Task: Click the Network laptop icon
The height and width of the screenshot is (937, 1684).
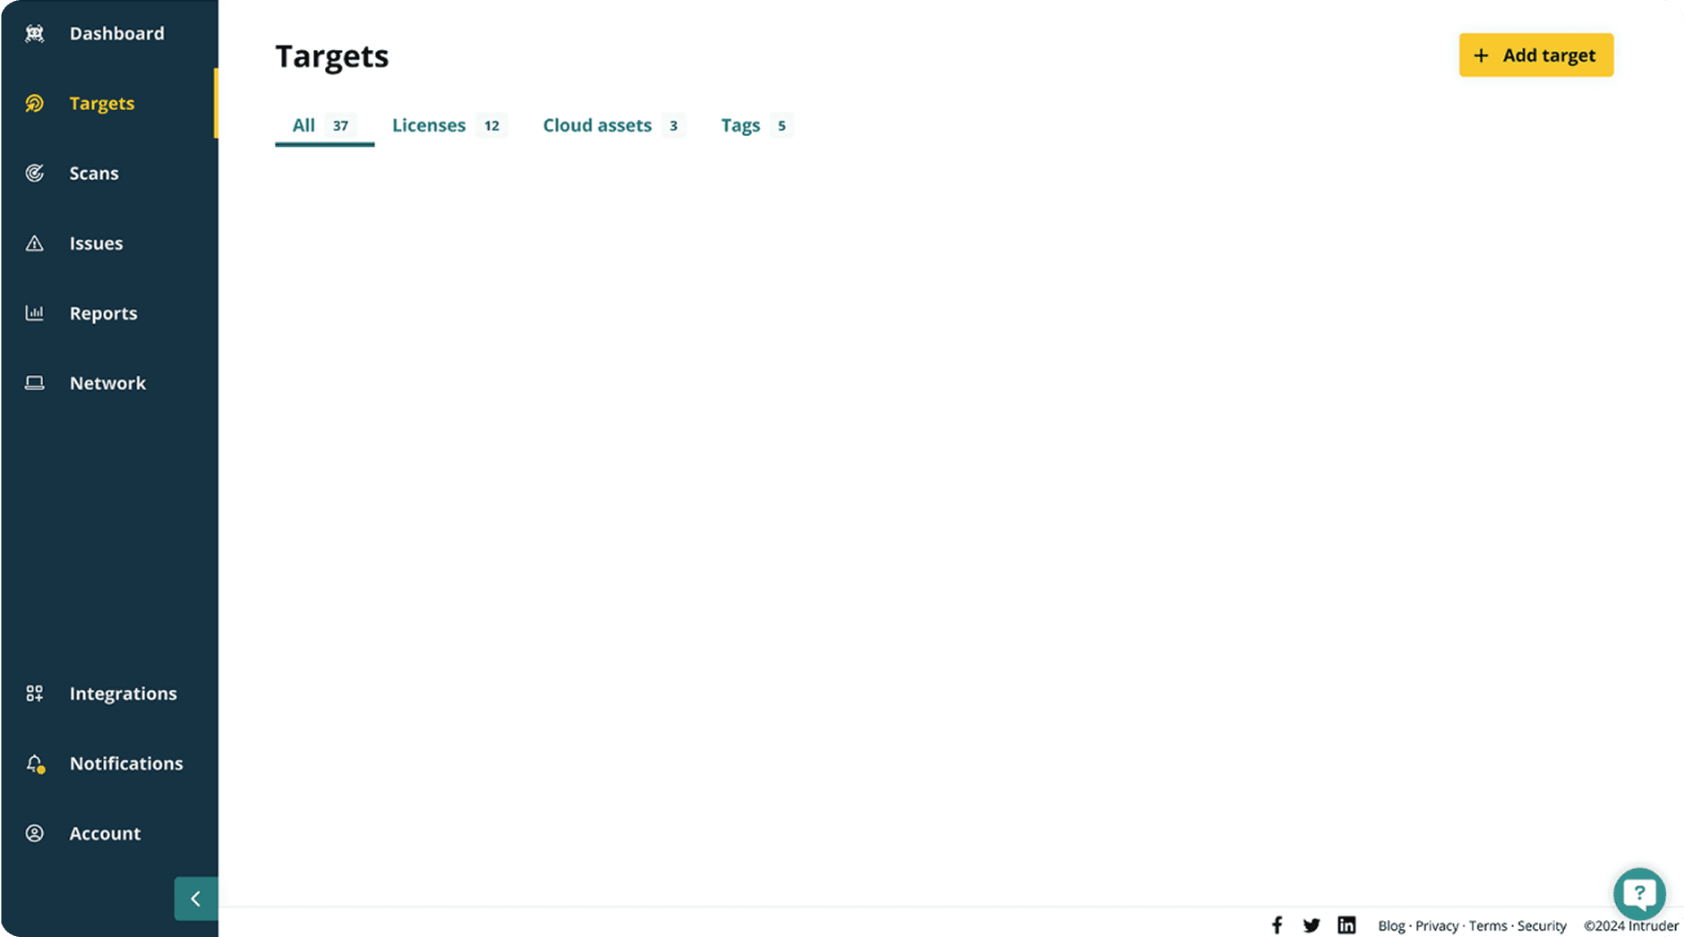Action: [34, 383]
